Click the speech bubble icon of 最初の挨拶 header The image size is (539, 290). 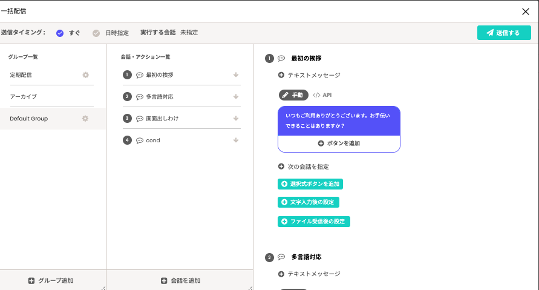(281, 59)
